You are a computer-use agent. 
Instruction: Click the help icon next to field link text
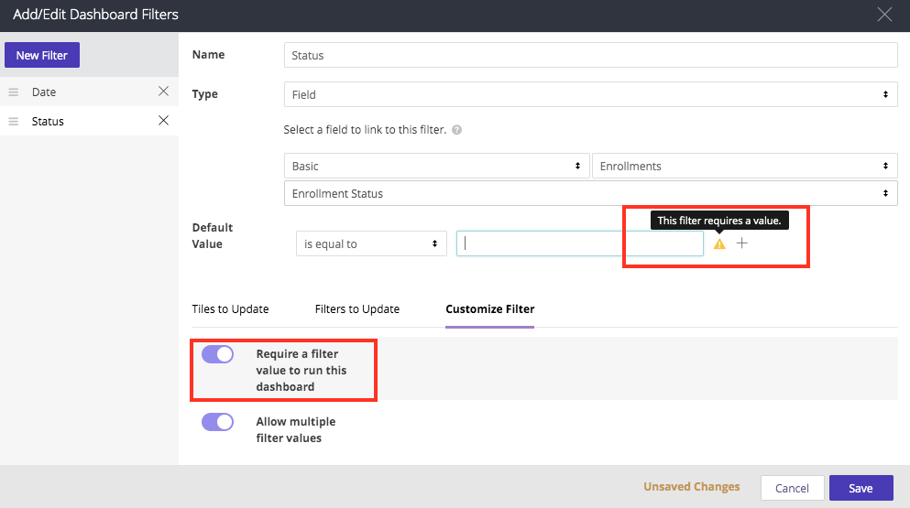click(456, 130)
